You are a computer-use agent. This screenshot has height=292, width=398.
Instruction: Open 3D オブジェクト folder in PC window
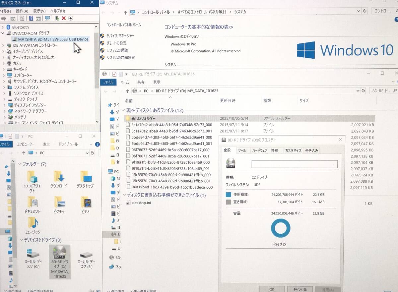tap(32, 182)
